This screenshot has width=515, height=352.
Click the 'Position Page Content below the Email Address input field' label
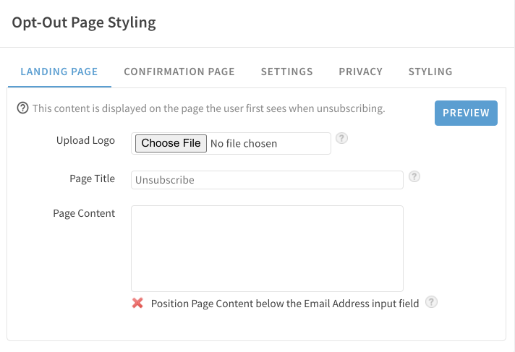[x=285, y=304]
